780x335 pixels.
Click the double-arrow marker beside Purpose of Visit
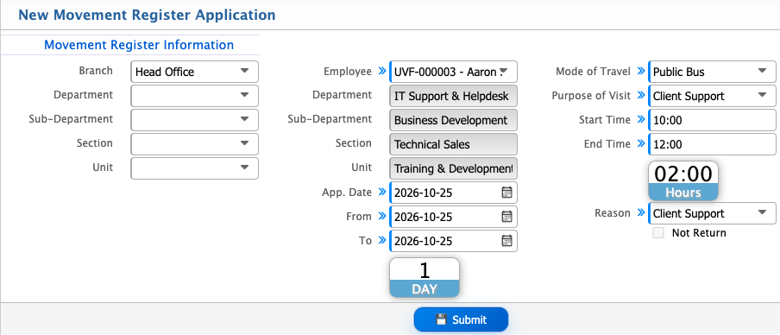tap(640, 96)
